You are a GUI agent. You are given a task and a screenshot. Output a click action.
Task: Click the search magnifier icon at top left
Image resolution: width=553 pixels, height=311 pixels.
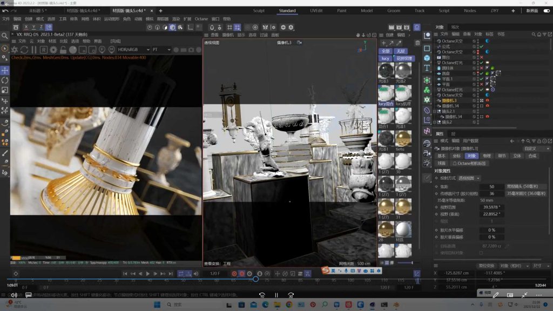point(5,36)
